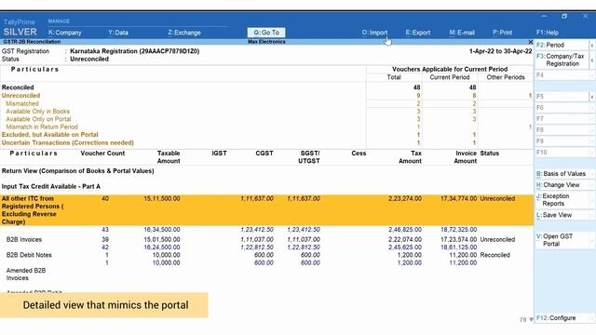The height and width of the screenshot is (335, 596).
Task: Select the Amended B2B Invoices row
Action: (x=267, y=275)
